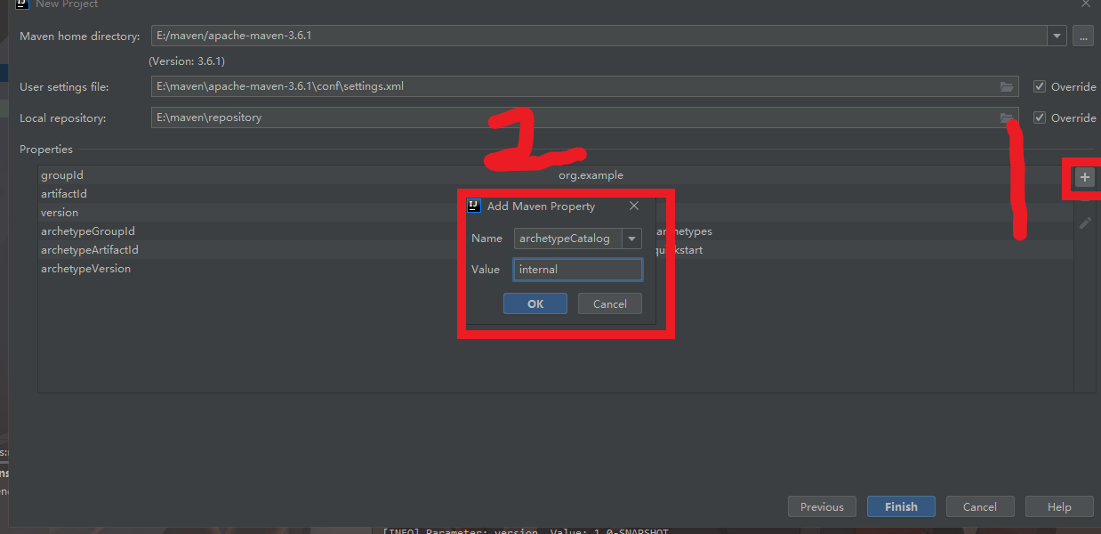Open Maven home directory browse ellipsis button

1082,36
